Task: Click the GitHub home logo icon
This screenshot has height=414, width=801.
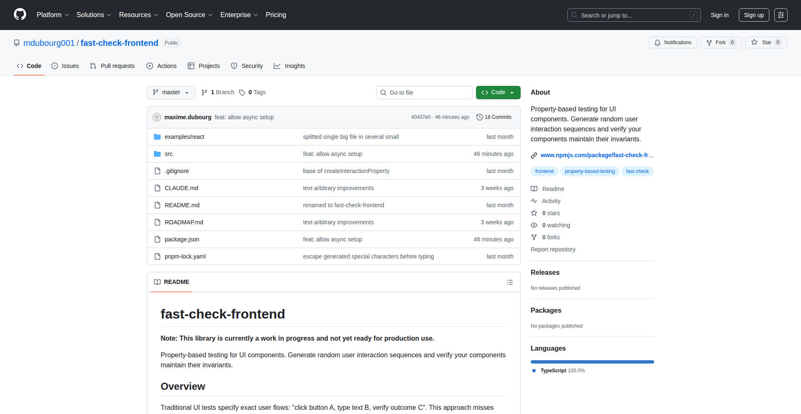Action: pos(19,15)
